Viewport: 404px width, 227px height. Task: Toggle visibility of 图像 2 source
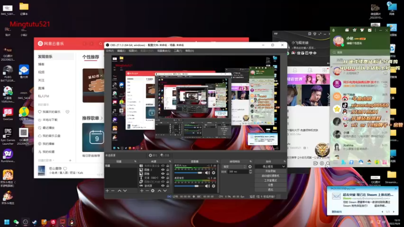163,170
